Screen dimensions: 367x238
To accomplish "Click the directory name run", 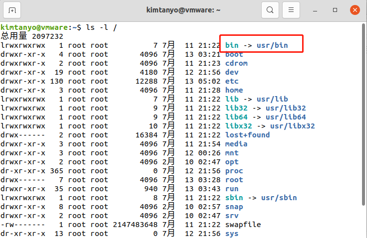I will (232, 189).
